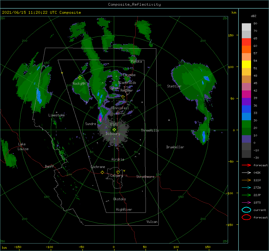Click the white 04DK arrow legend entry
Image resolution: width=269 pixels, height=251 pixels.
point(246,173)
